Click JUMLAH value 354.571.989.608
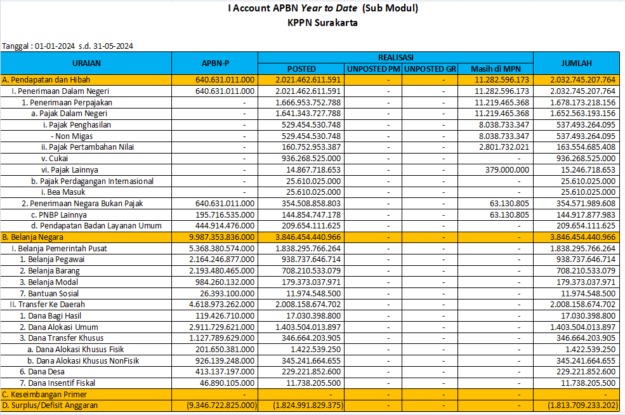Screen dimensions: 625x415 coord(586,203)
